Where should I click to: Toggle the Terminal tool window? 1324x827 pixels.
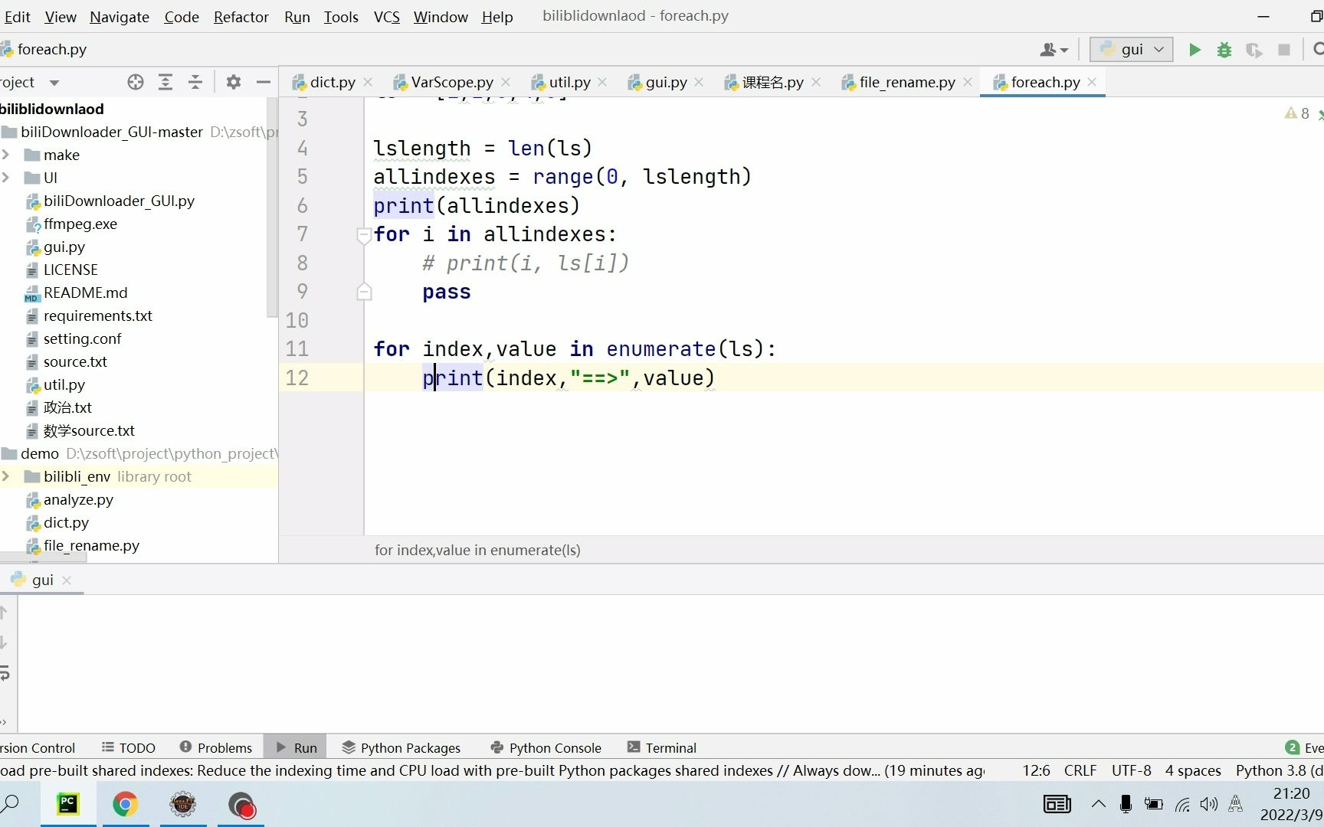pyautogui.click(x=660, y=747)
